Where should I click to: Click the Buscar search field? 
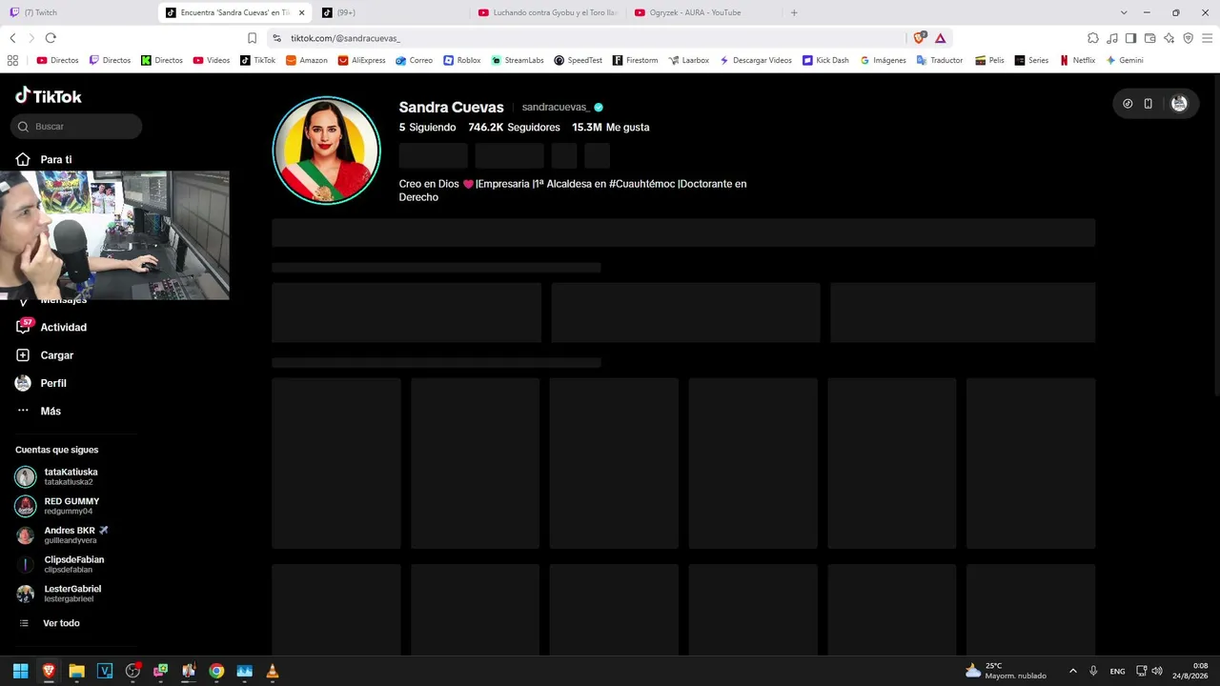(x=76, y=126)
